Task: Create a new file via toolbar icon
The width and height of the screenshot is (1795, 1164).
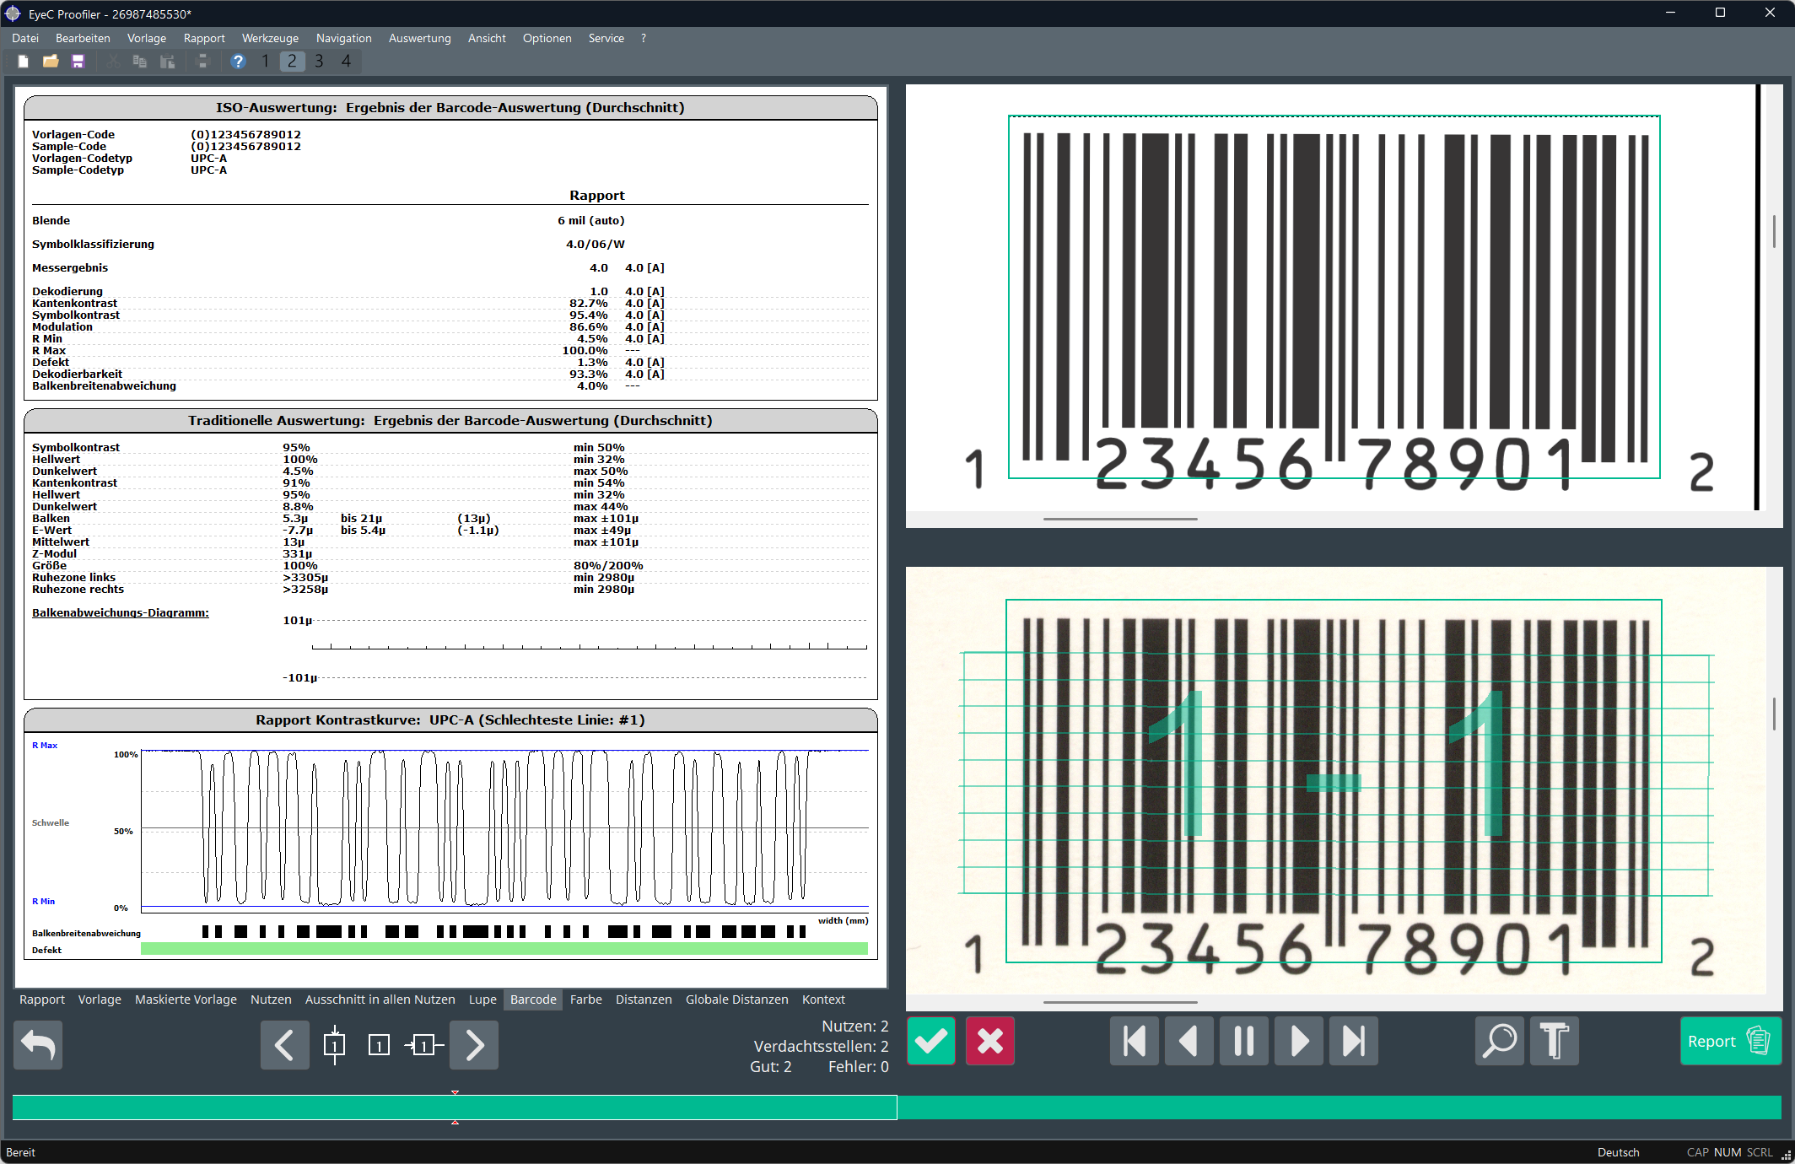Action: 24,62
